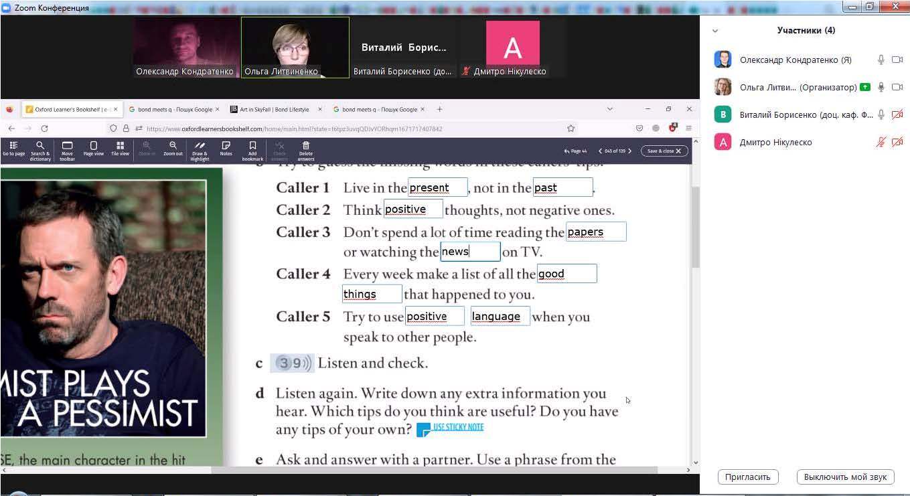Collapse the Участники panel chevron

click(715, 31)
